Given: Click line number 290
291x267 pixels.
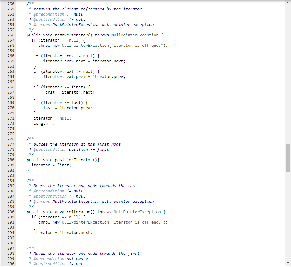Looking at the screenshot, I should click(x=11, y=212).
